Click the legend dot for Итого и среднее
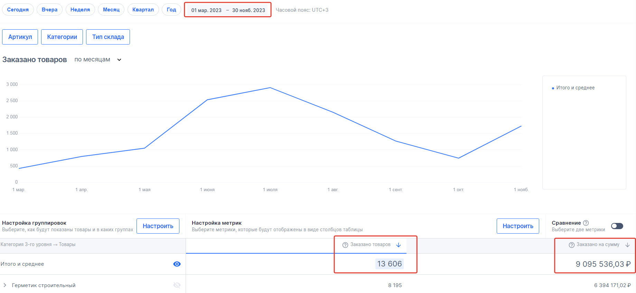 click(x=553, y=88)
